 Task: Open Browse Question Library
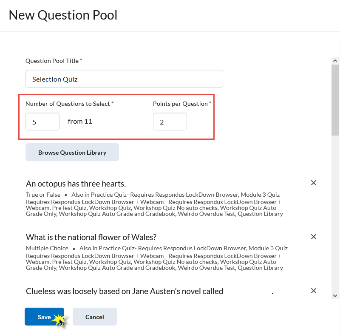pos(72,153)
